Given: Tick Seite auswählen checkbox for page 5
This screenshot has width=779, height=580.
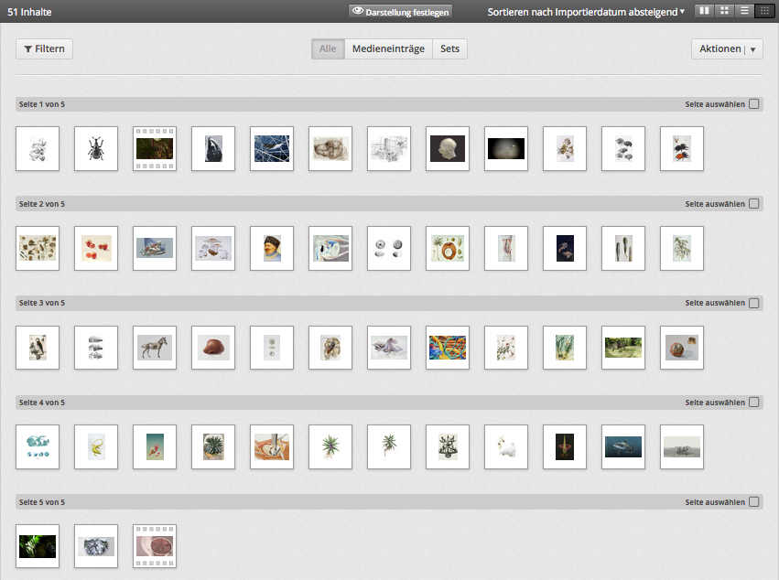Looking at the screenshot, I should point(754,501).
